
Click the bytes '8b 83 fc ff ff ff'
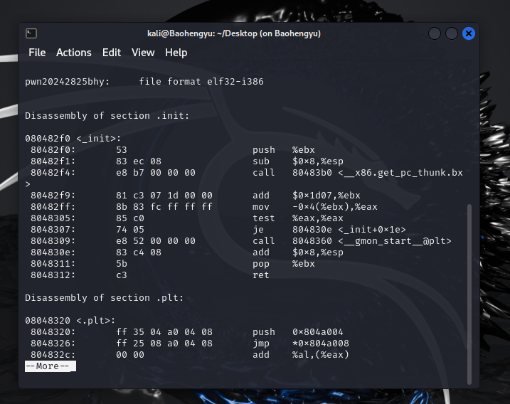coord(164,207)
